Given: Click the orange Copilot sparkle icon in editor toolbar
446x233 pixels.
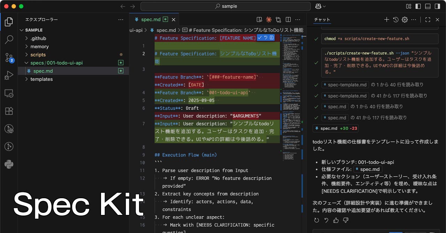Looking at the screenshot, I should 268,19.
